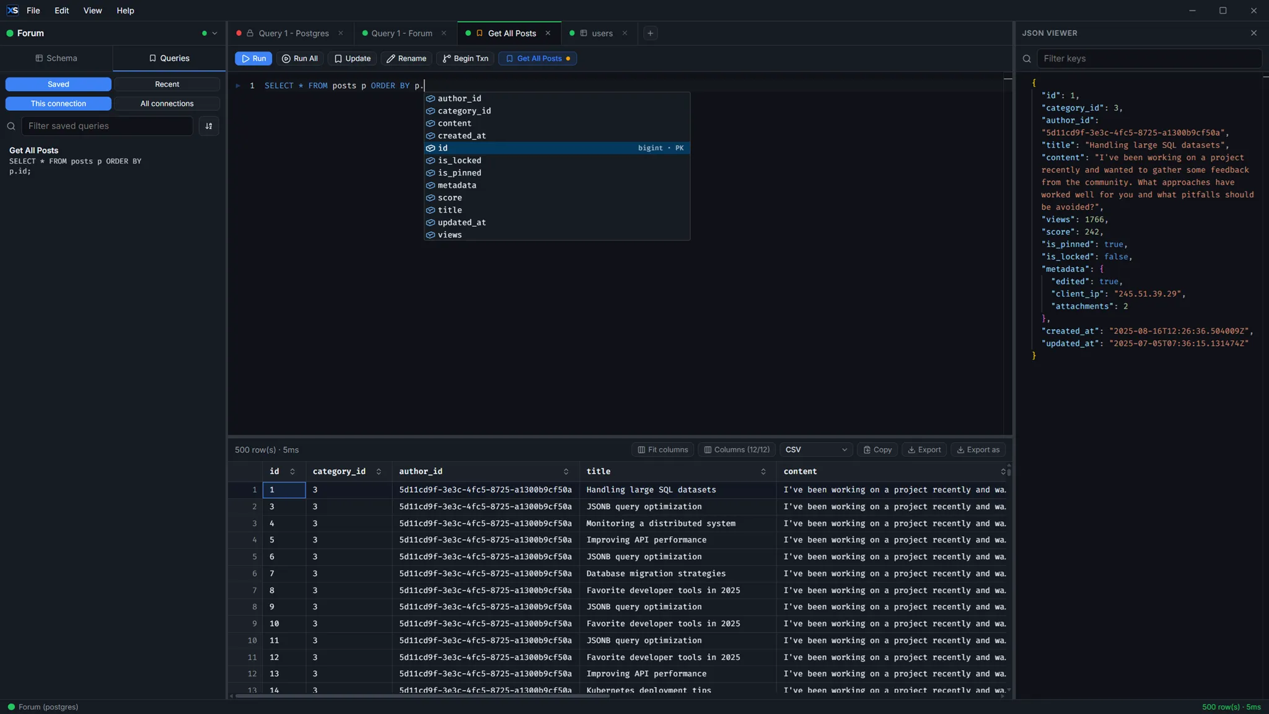Add a new query tab
The image size is (1269, 714).
point(650,33)
